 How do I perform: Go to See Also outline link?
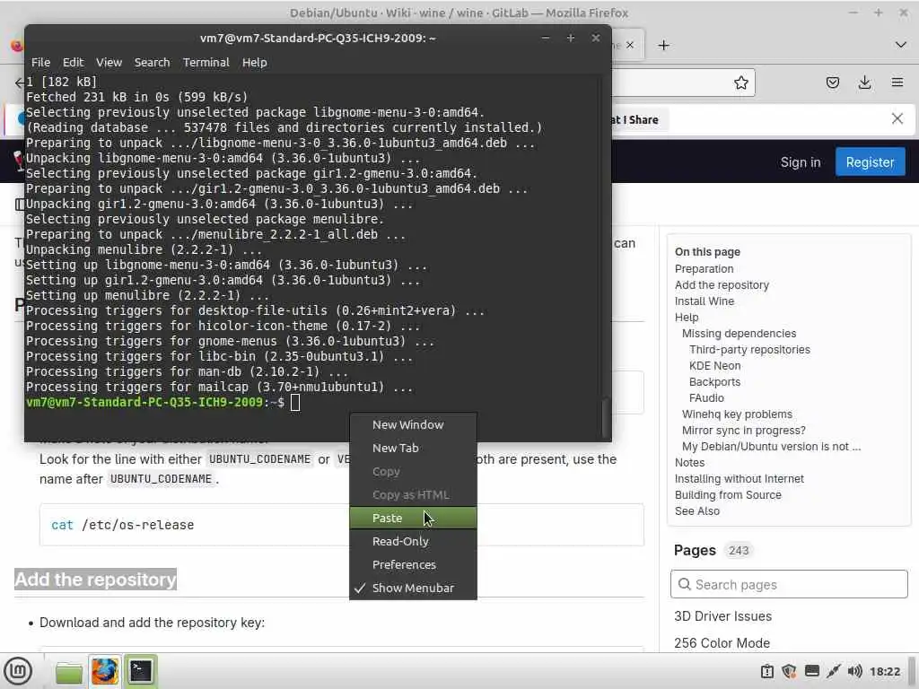coord(696,510)
